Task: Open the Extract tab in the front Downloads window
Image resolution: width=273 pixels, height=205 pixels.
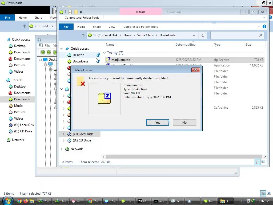Action: click(141, 12)
